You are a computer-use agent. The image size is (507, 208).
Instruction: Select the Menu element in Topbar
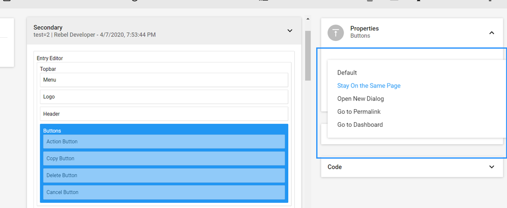click(163, 80)
